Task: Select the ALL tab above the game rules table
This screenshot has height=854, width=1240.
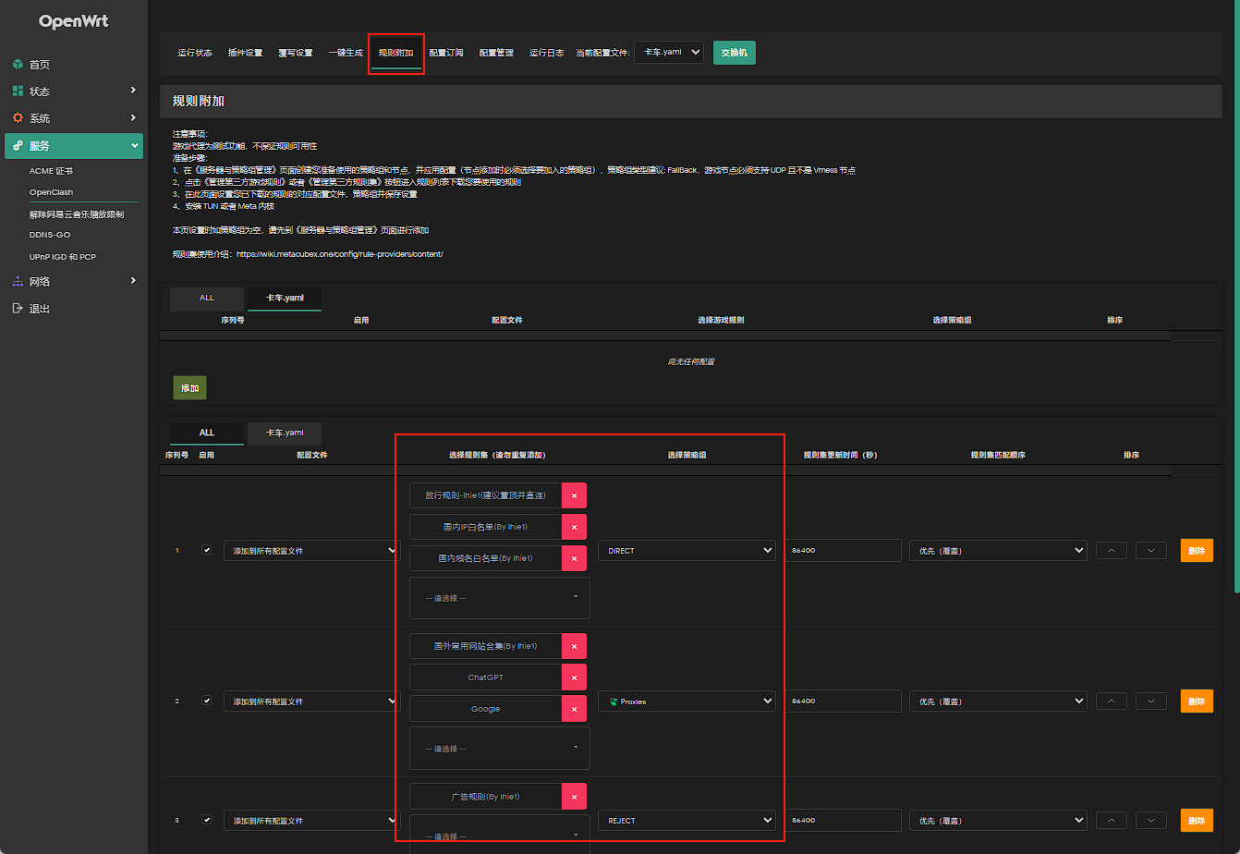Action: coord(207,299)
